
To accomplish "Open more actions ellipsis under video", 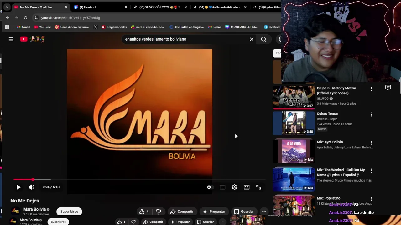I will [264, 212].
